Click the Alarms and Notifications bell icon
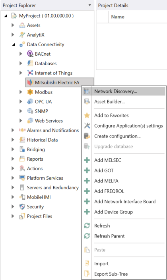This screenshot has height=280, width=167. (x=22, y=130)
